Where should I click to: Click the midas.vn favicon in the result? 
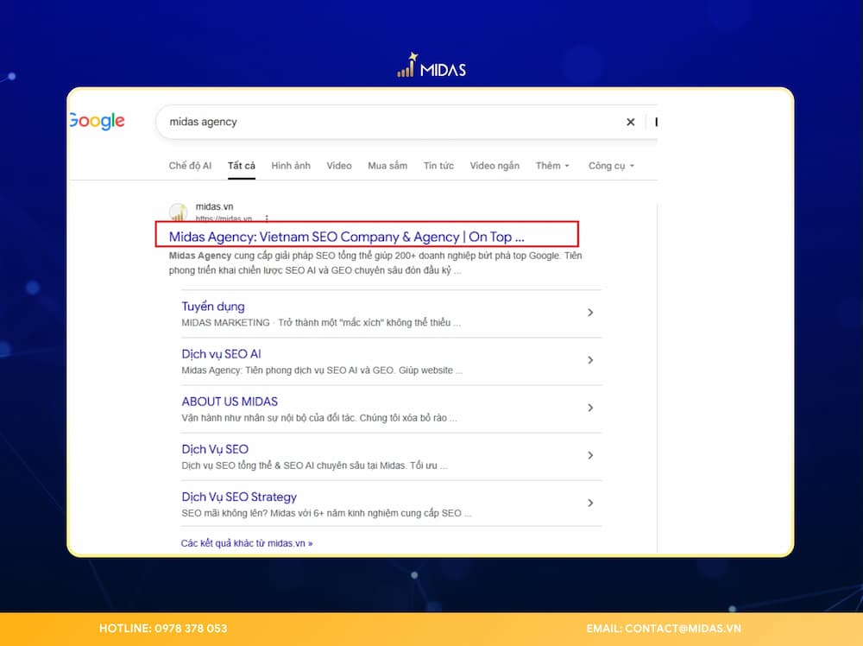point(178,212)
